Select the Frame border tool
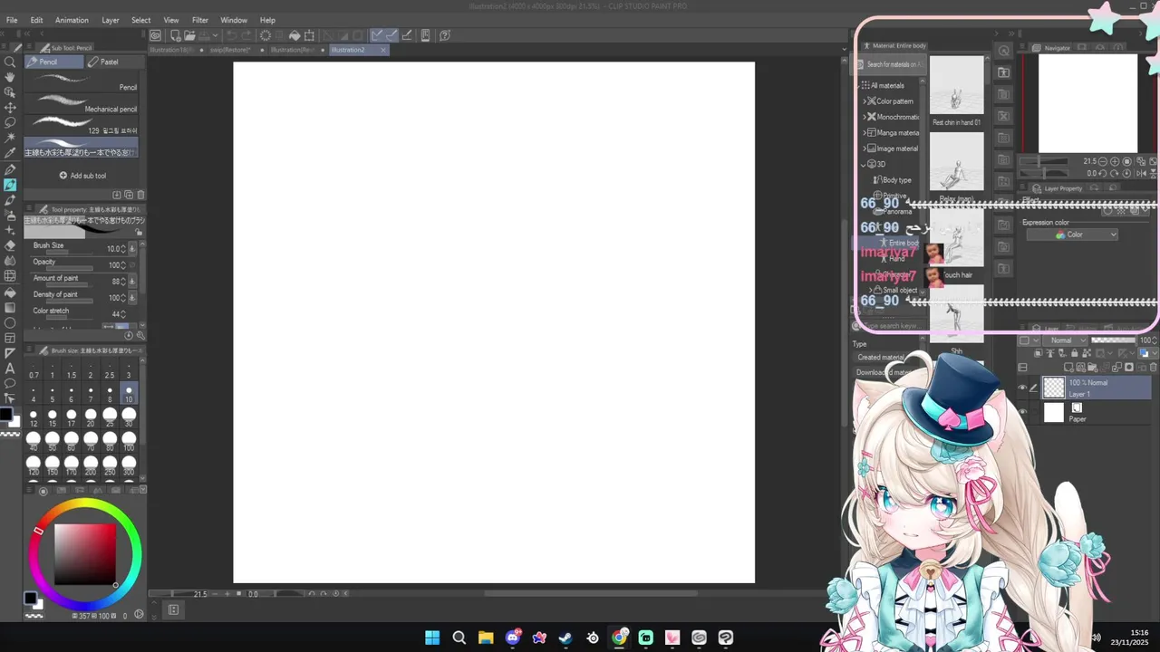 tap(10, 338)
